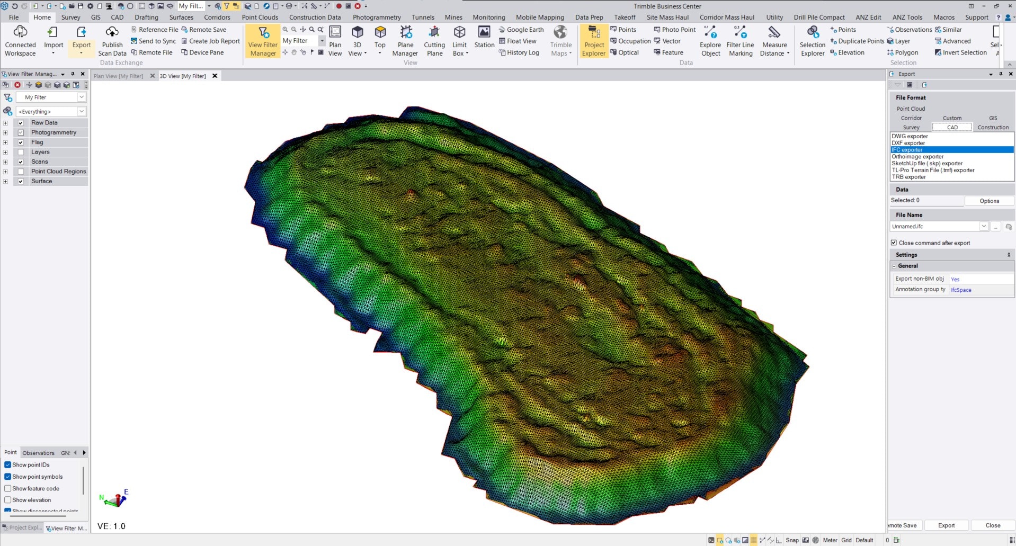Collapse the General settings group

click(894, 266)
